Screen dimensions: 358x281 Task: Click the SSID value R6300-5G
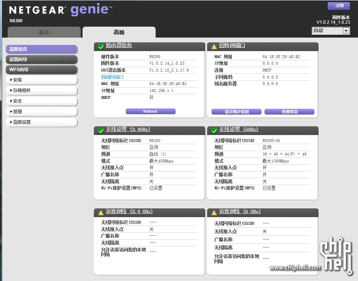tap(271, 140)
